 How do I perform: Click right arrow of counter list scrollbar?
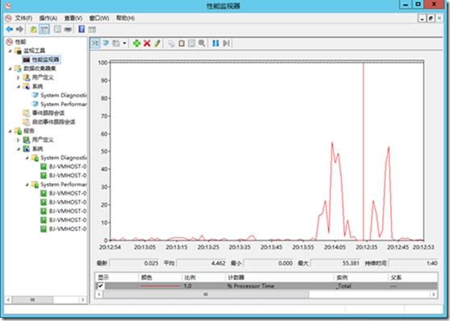point(434,294)
